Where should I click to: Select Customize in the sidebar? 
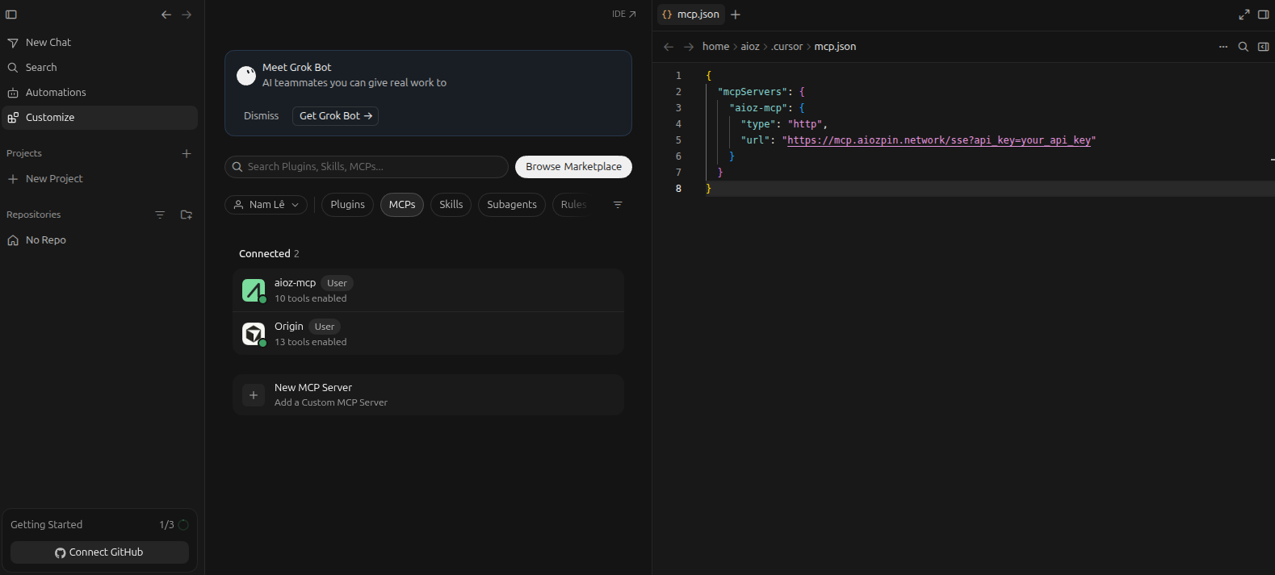tap(100, 118)
